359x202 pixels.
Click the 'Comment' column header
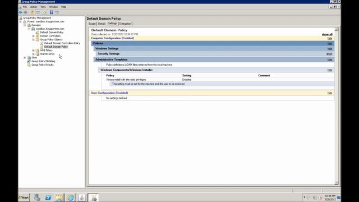pyautogui.click(x=264, y=75)
